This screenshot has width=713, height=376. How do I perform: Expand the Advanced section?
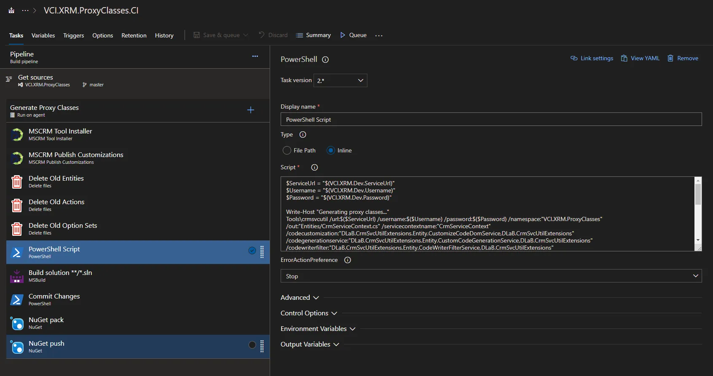300,298
